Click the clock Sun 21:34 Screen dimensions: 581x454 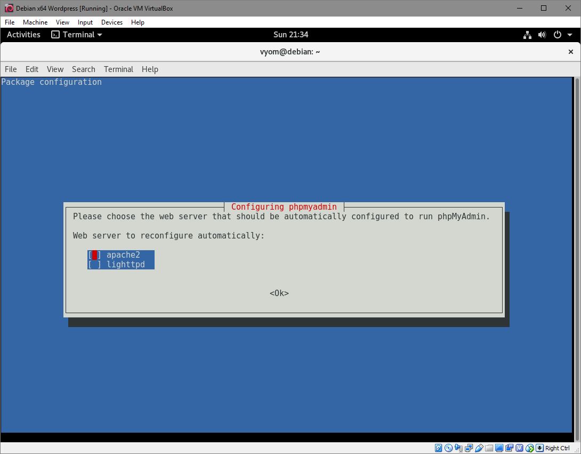[291, 35]
